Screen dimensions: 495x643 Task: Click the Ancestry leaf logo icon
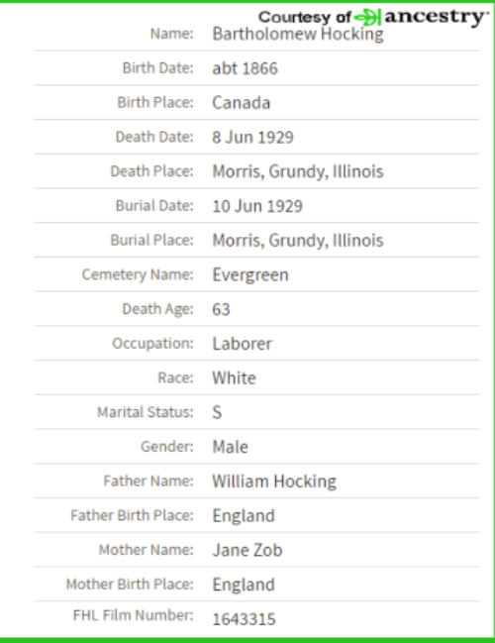tap(367, 18)
